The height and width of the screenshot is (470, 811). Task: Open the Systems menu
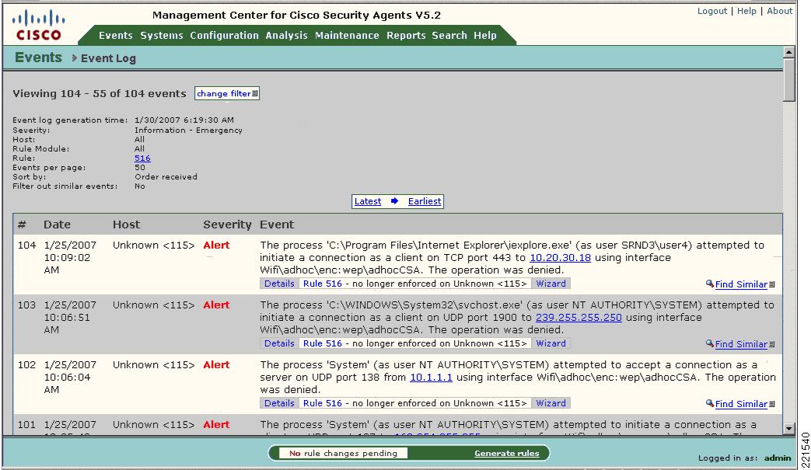coord(162,35)
